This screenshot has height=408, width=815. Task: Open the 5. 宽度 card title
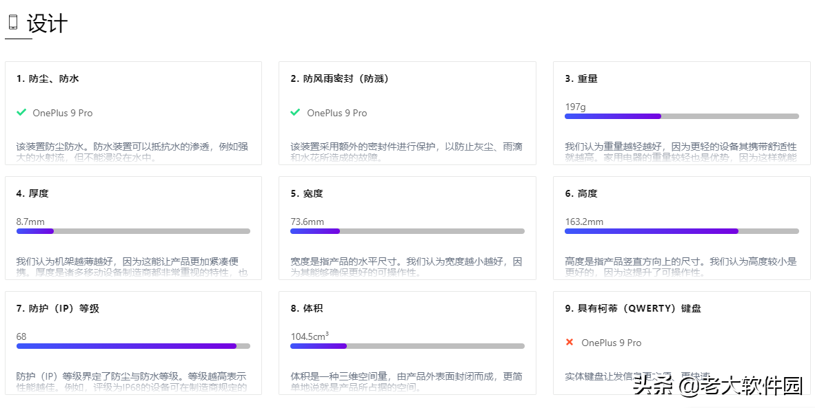307,193
